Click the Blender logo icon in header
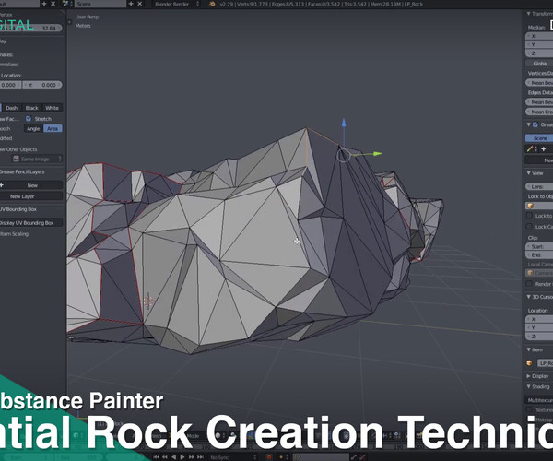Image resolution: width=553 pixels, height=461 pixels. tap(212, 4)
